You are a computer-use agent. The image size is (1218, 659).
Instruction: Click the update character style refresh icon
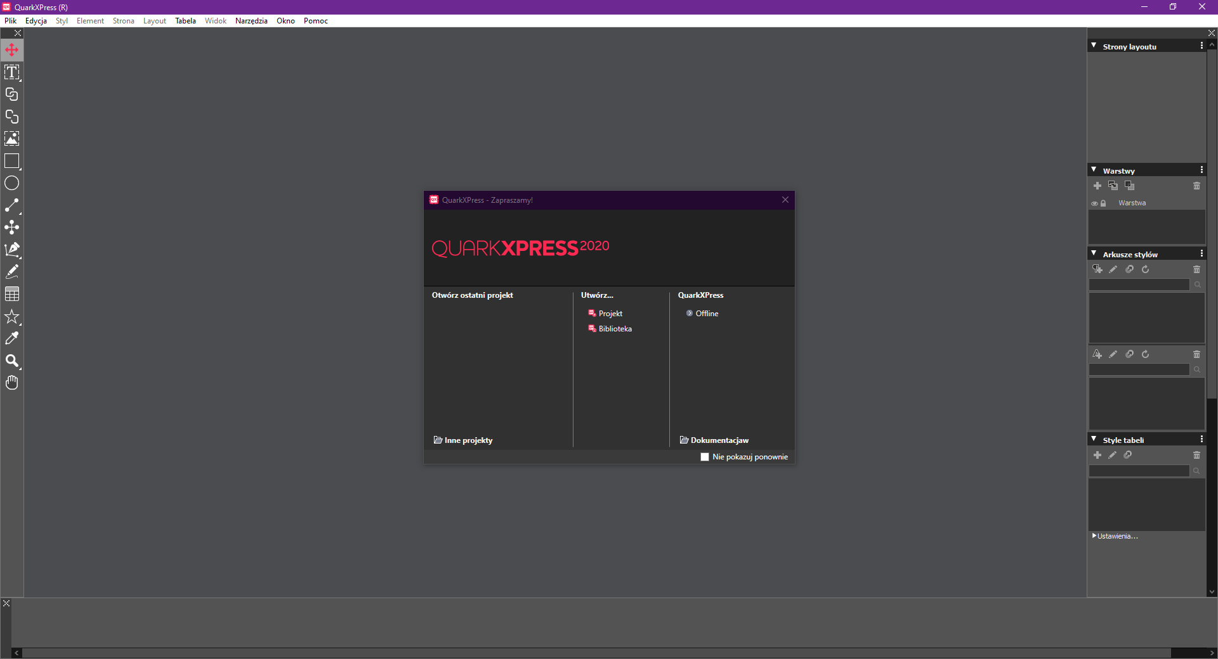pos(1146,354)
